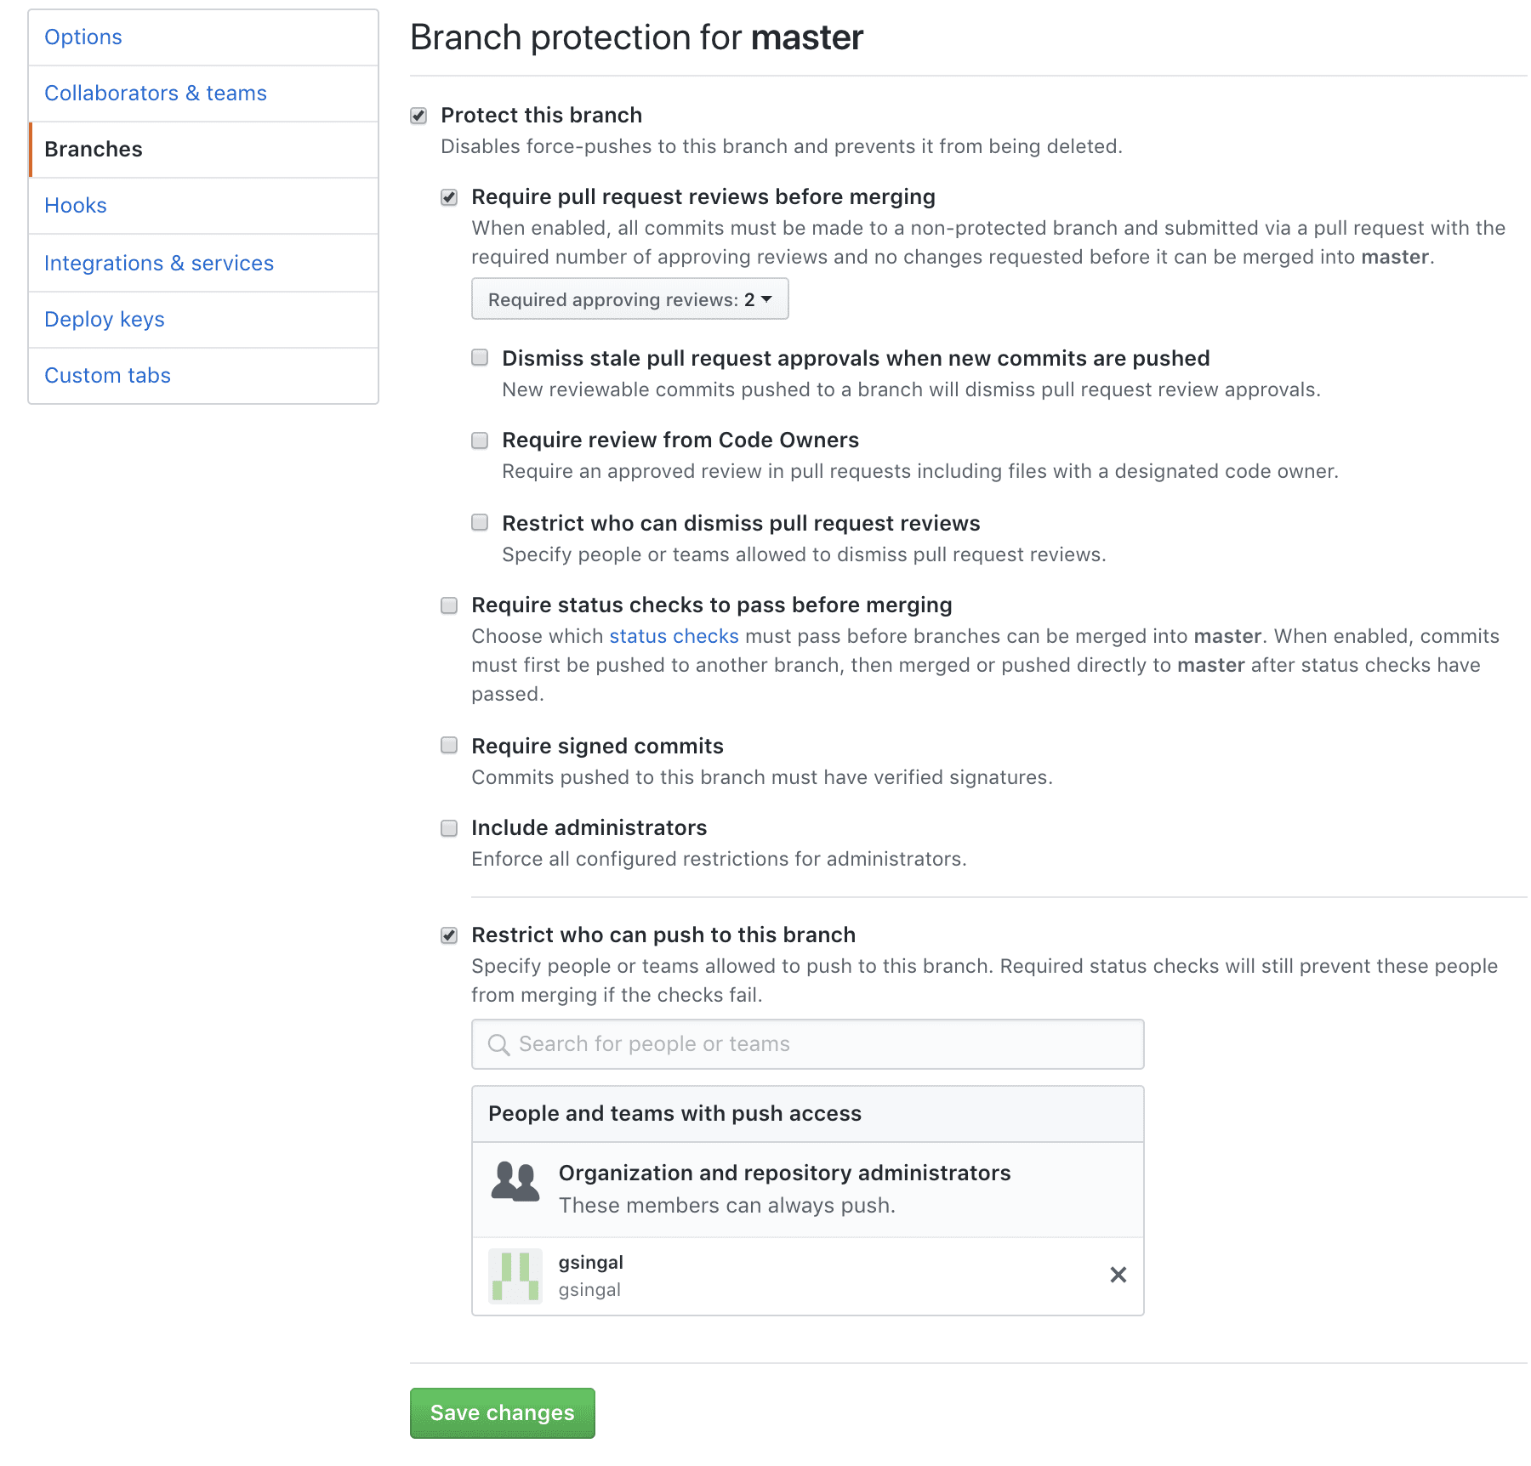Go to Deploy keys settings
The height and width of the screenshot is (1466, 1531).
(x=104, y=319)
